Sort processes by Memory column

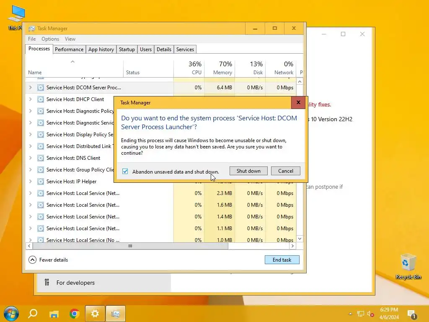[220, 68]
